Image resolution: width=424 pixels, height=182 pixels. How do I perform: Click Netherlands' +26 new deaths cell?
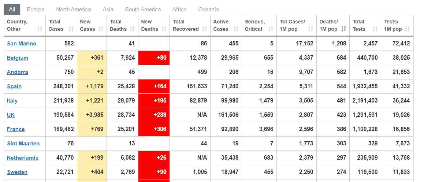point(154,158)
